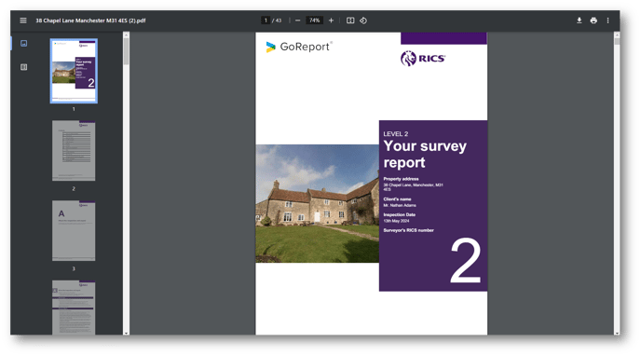
Task: Click the RICS logo on the page
Action: click(423, 59)
